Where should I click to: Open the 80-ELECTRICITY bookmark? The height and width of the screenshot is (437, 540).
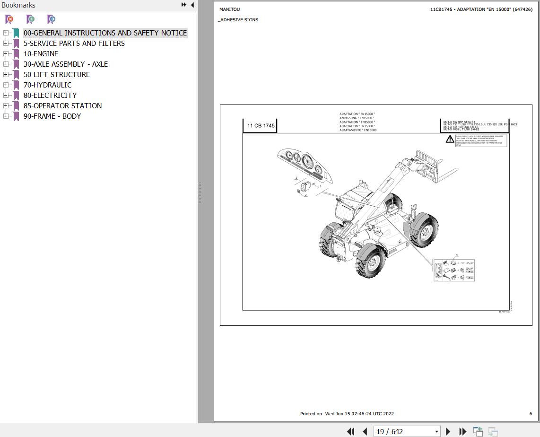(50, 96)
